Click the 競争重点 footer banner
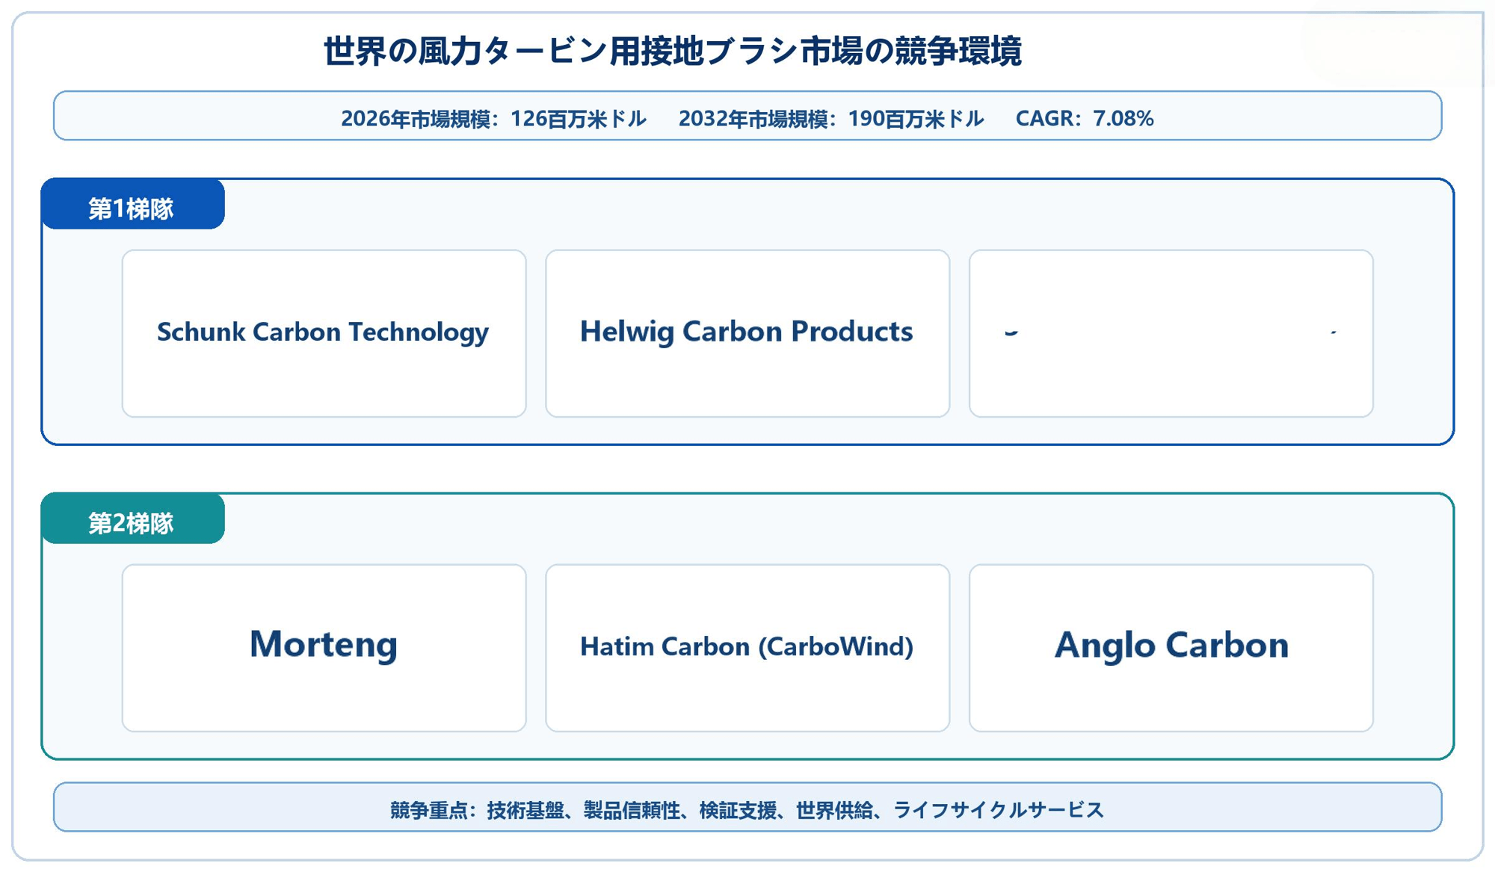1495x872 pixels. tap(747, 807)
